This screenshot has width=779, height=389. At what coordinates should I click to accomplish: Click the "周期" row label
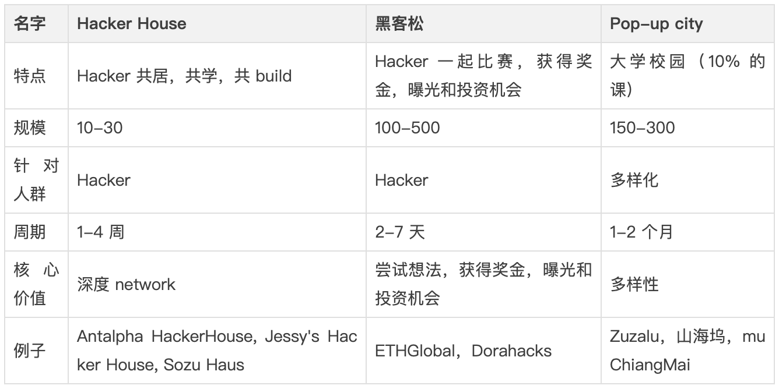click(30, 232)
